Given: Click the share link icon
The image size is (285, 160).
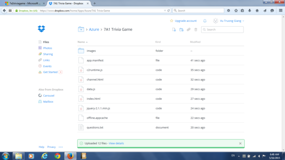Looking at the screenshot, I should (189, 29).
